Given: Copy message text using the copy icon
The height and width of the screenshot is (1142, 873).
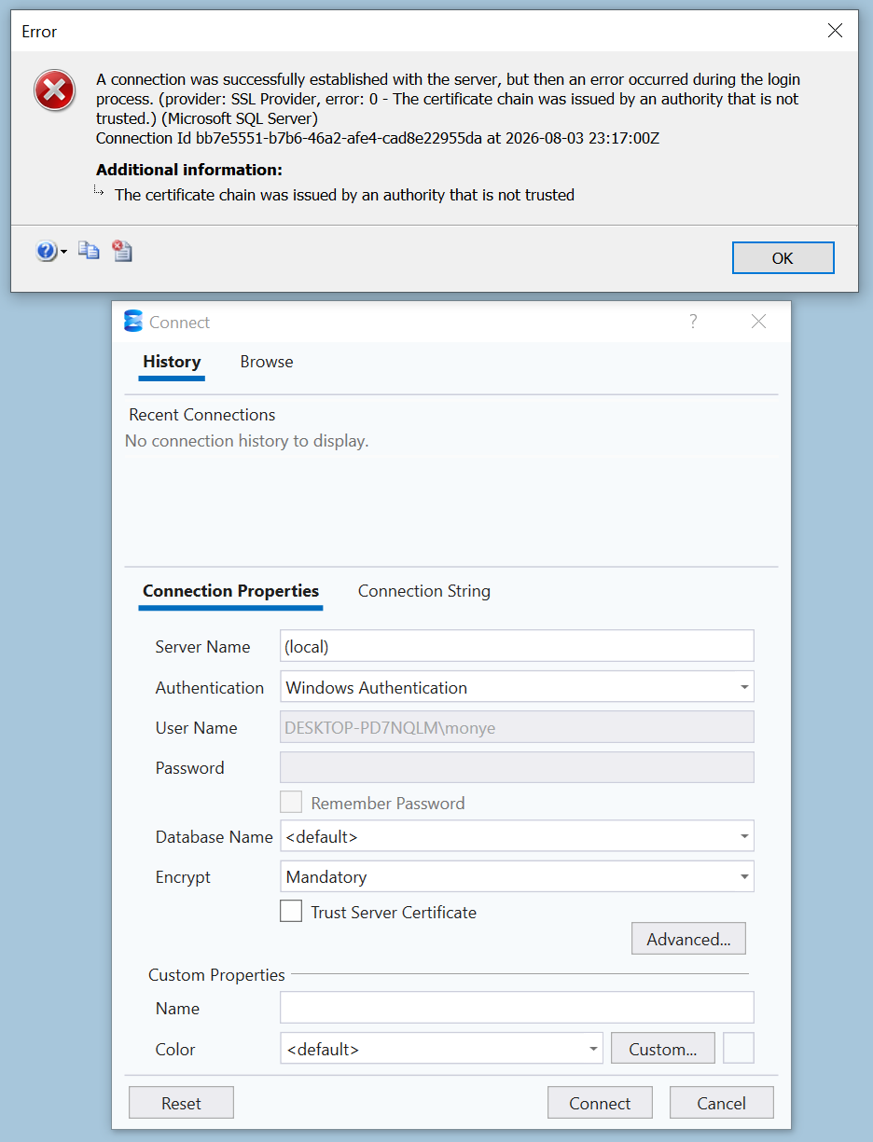Looking at the screenshot, I should pos(89,250).
